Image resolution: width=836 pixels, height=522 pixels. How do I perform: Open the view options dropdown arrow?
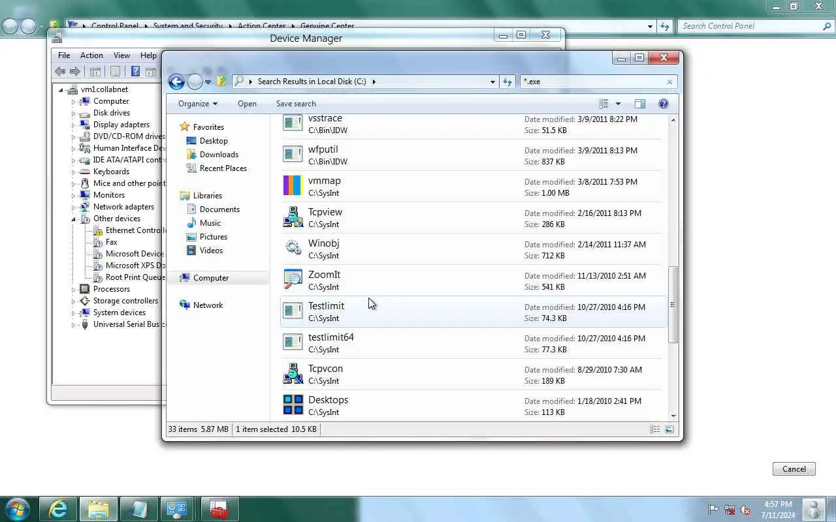pyautogui.click(x=618, y=104)
